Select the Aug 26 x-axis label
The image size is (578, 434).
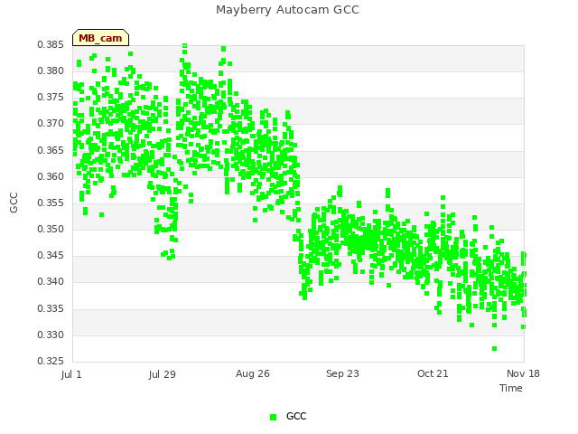[x=253, y=373]
